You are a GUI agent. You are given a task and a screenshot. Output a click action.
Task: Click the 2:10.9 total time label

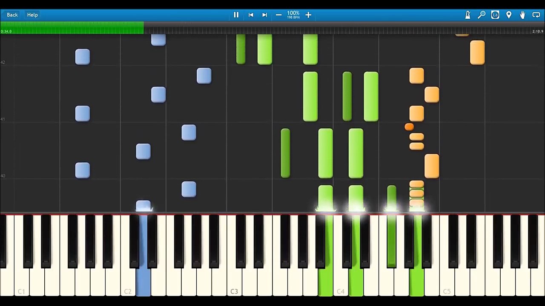pos(538,31)
